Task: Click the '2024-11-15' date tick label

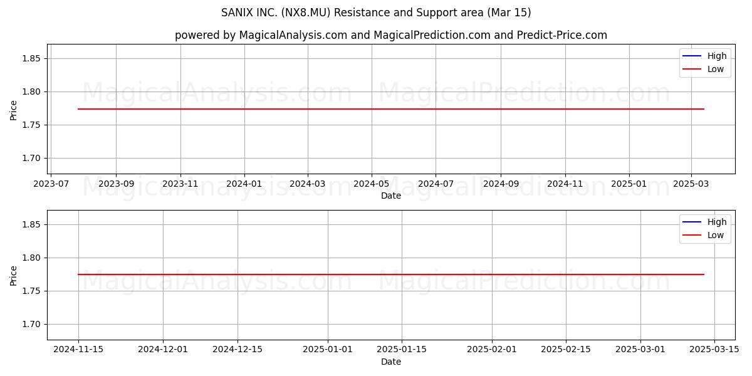Action: coord(78,350)
